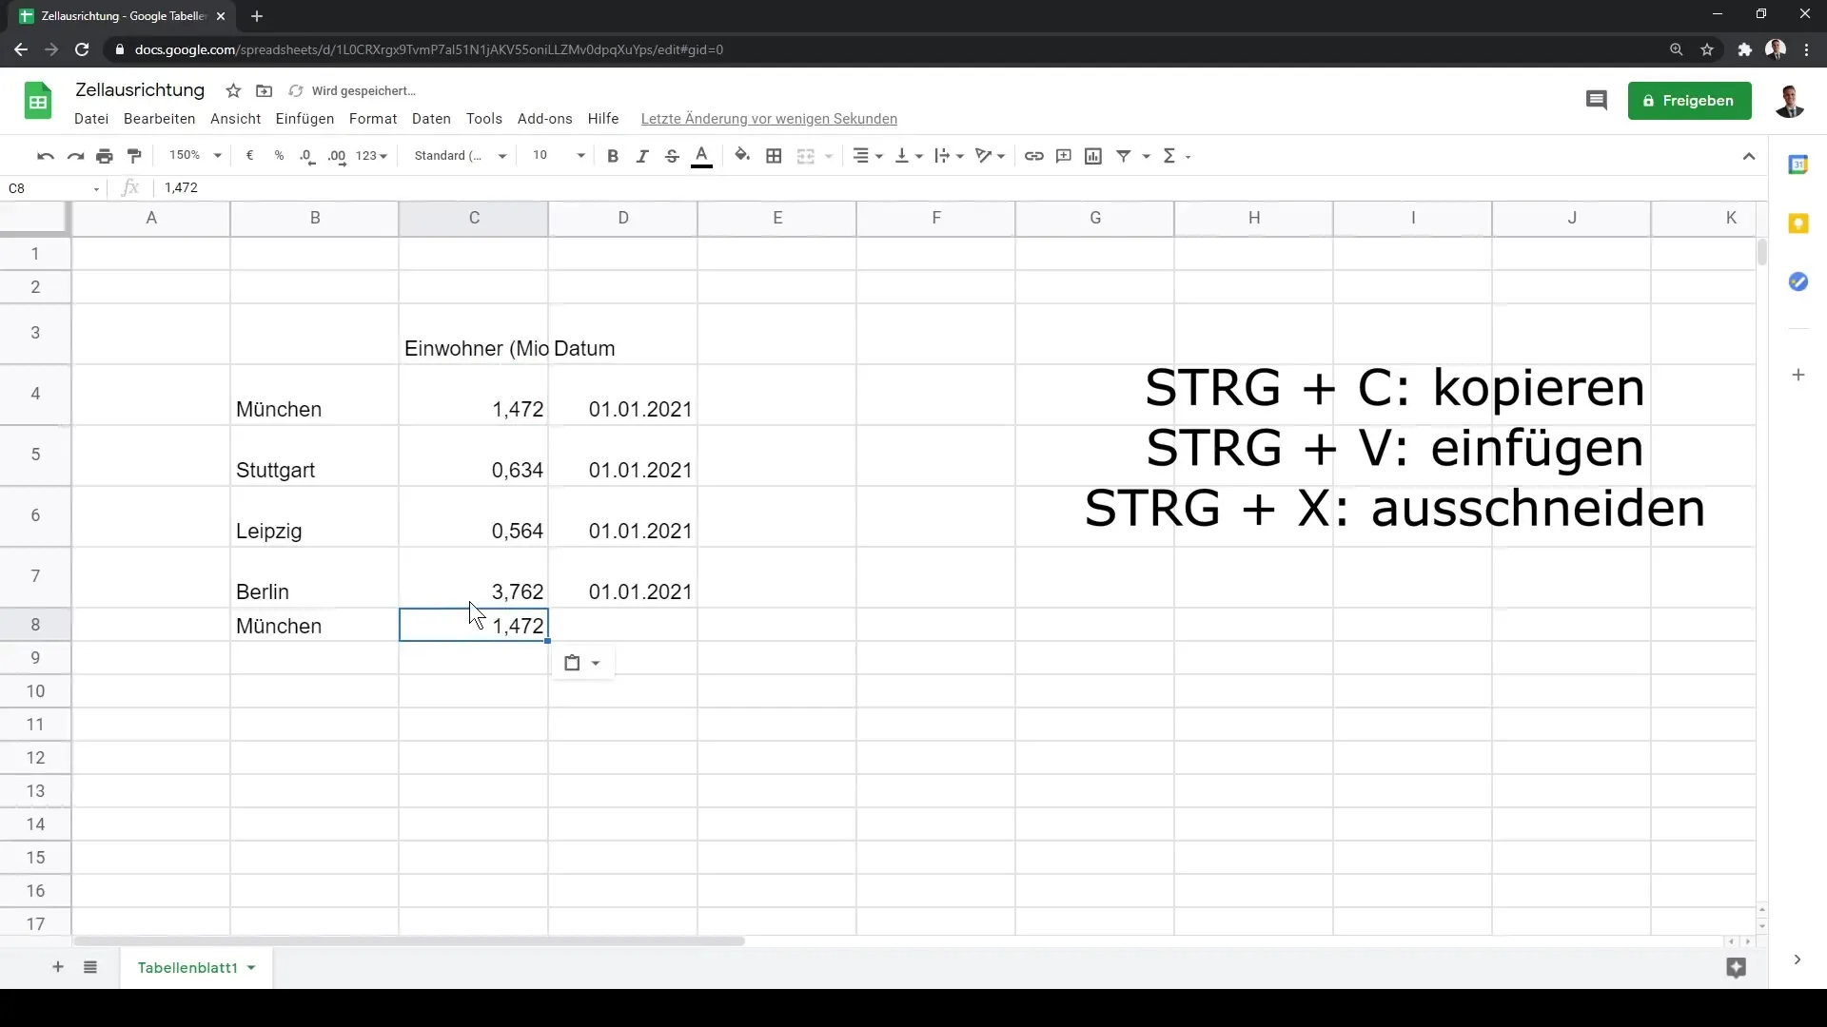Click the Sheets home logo

coord(38,101)
